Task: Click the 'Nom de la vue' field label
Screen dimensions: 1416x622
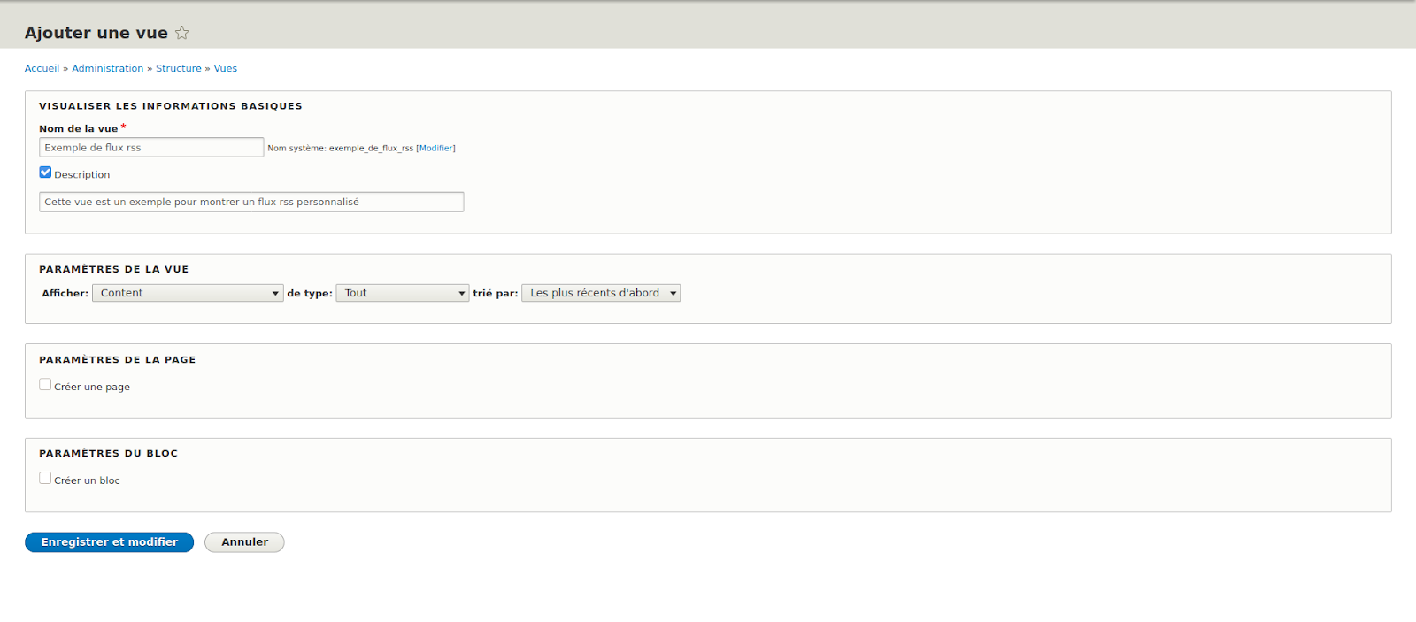Action: [78, 129]
